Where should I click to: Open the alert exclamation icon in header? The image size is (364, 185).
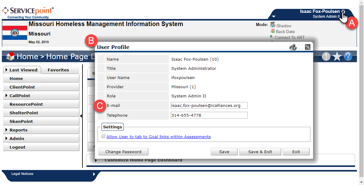pyautogui.click(x=326, y=56)
